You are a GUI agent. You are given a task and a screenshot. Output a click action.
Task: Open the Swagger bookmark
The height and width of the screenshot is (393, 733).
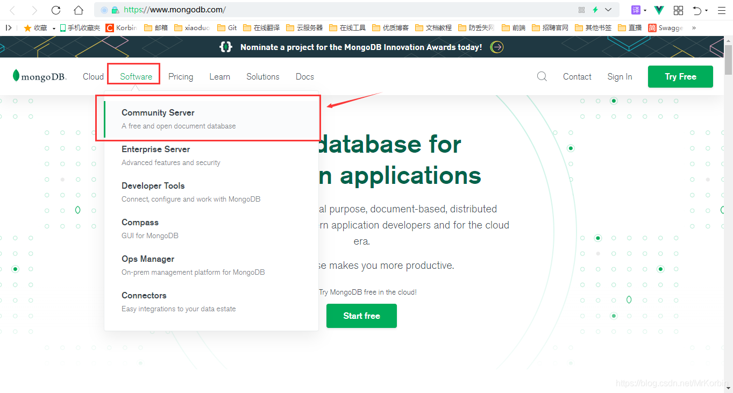(x=666, y=27)
